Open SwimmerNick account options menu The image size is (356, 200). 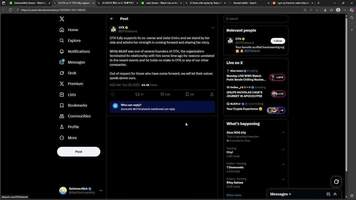pyautogui.click(x=101, y=191)
